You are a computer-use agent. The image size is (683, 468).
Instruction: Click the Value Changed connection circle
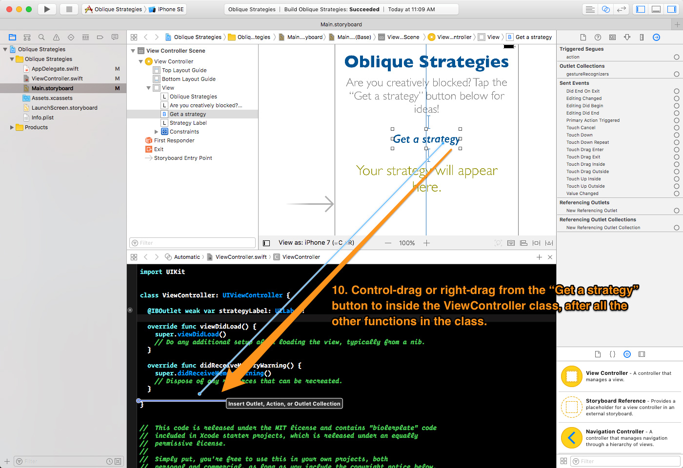point(676,194)
